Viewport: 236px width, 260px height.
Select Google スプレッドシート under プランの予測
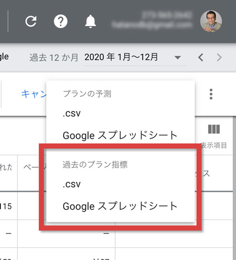[x=120, y=135]
